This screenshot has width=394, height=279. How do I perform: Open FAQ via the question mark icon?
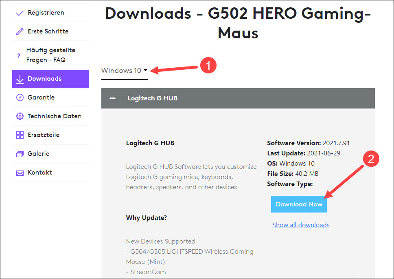(20, 55)
